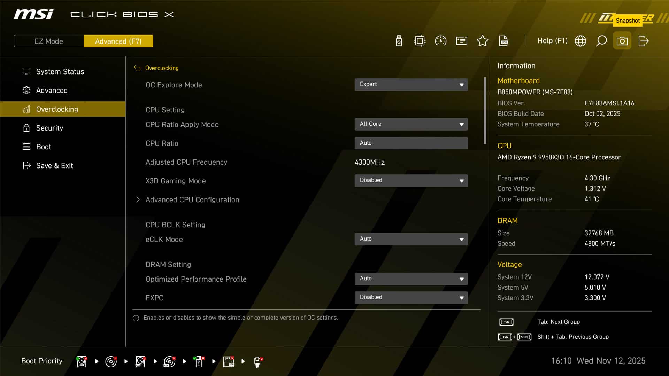The height and width of the screenshot is (376, 669).
Task: Open the LOG file icon
Action: (x=503, y=41)
